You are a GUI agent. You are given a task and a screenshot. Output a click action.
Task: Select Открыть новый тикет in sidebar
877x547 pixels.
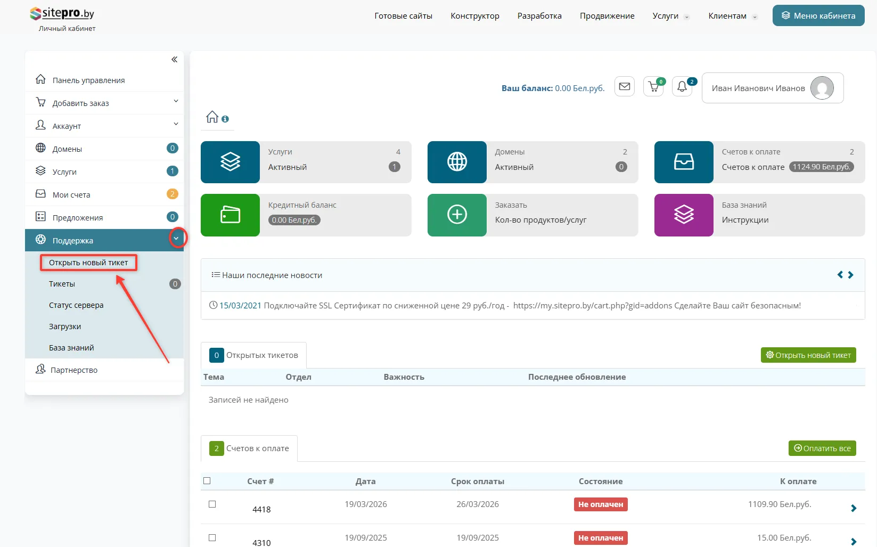click(x=88, y=263)
